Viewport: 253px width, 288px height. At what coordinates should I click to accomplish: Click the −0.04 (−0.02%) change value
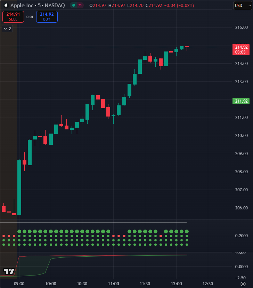click(179, 6)
